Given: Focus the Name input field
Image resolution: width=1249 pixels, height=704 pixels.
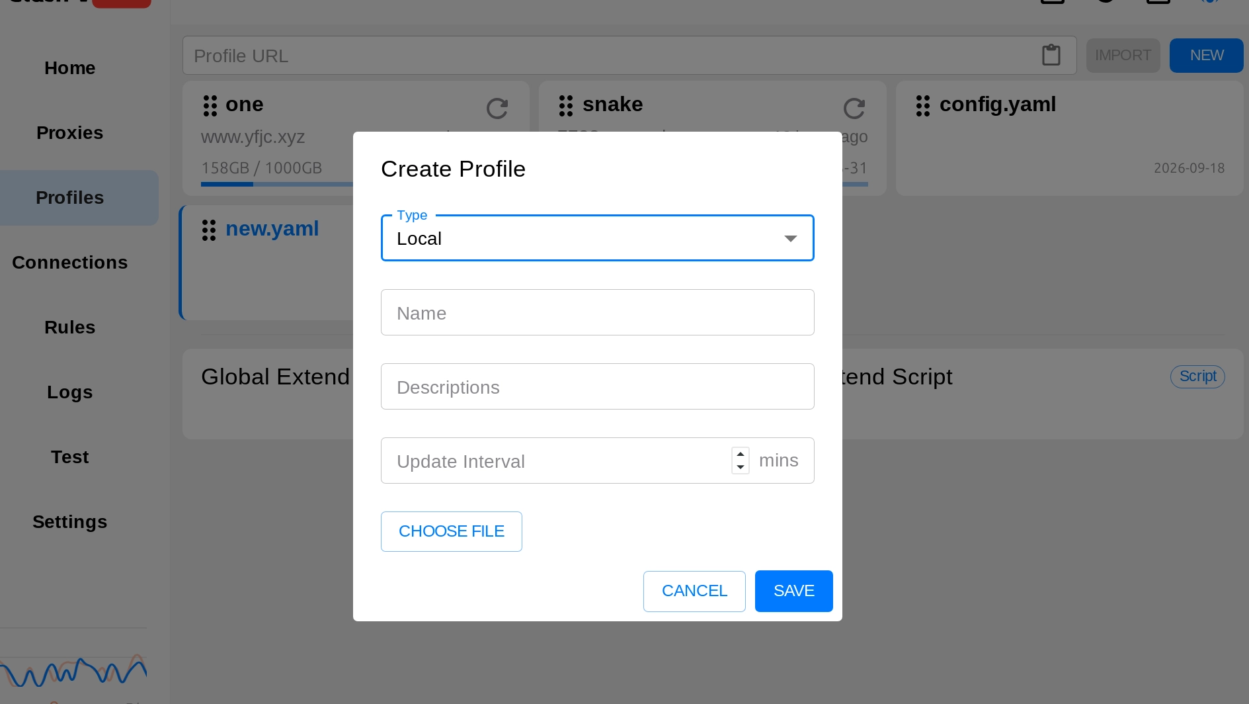Looking at the screenshot, I should (x=597, y=312).
